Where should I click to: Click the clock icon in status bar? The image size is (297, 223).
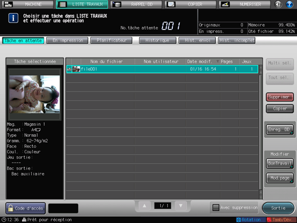4,220
